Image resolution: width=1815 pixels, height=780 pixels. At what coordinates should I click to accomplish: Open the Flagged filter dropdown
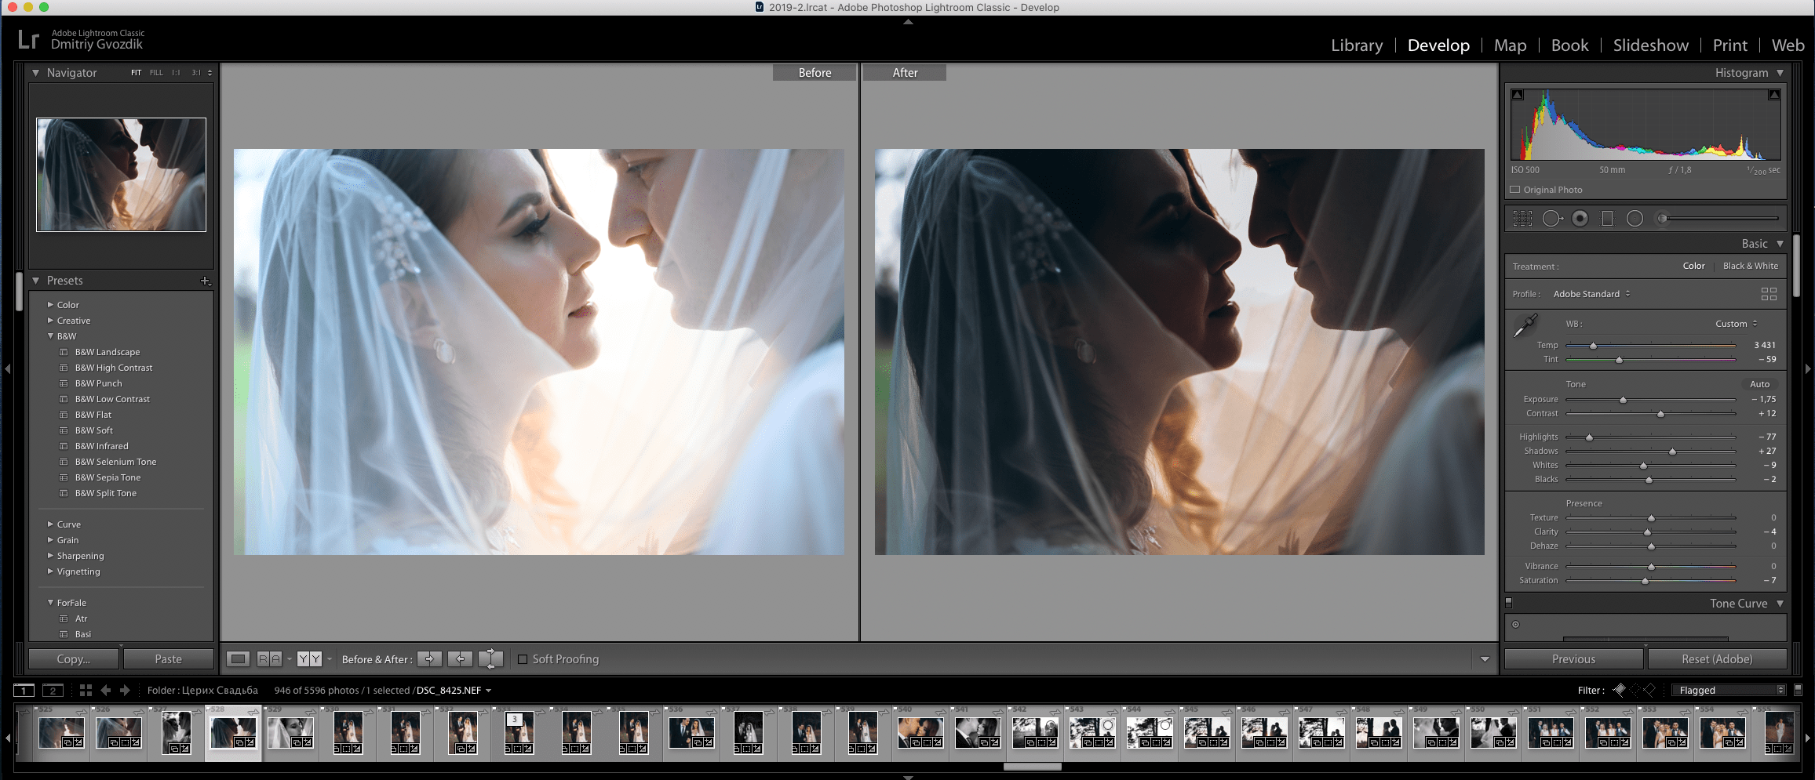pyautogui.click(x=1729, y=690)
